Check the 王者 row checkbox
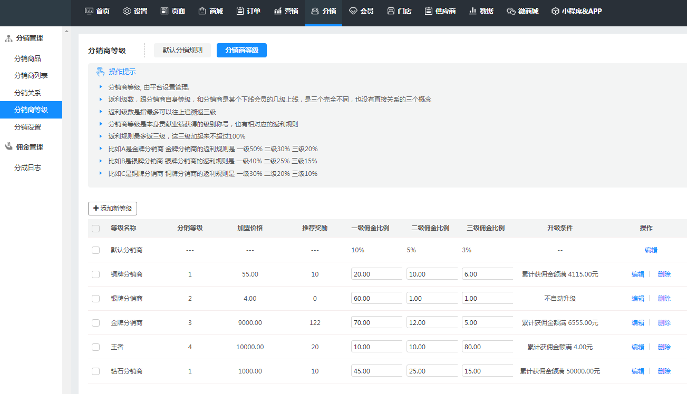 [x=95, y=347]
